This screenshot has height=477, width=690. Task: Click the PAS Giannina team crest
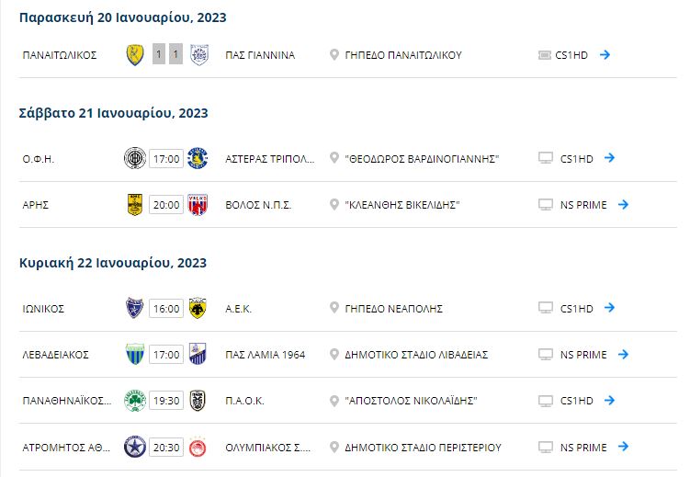click(x=197, y=54)
